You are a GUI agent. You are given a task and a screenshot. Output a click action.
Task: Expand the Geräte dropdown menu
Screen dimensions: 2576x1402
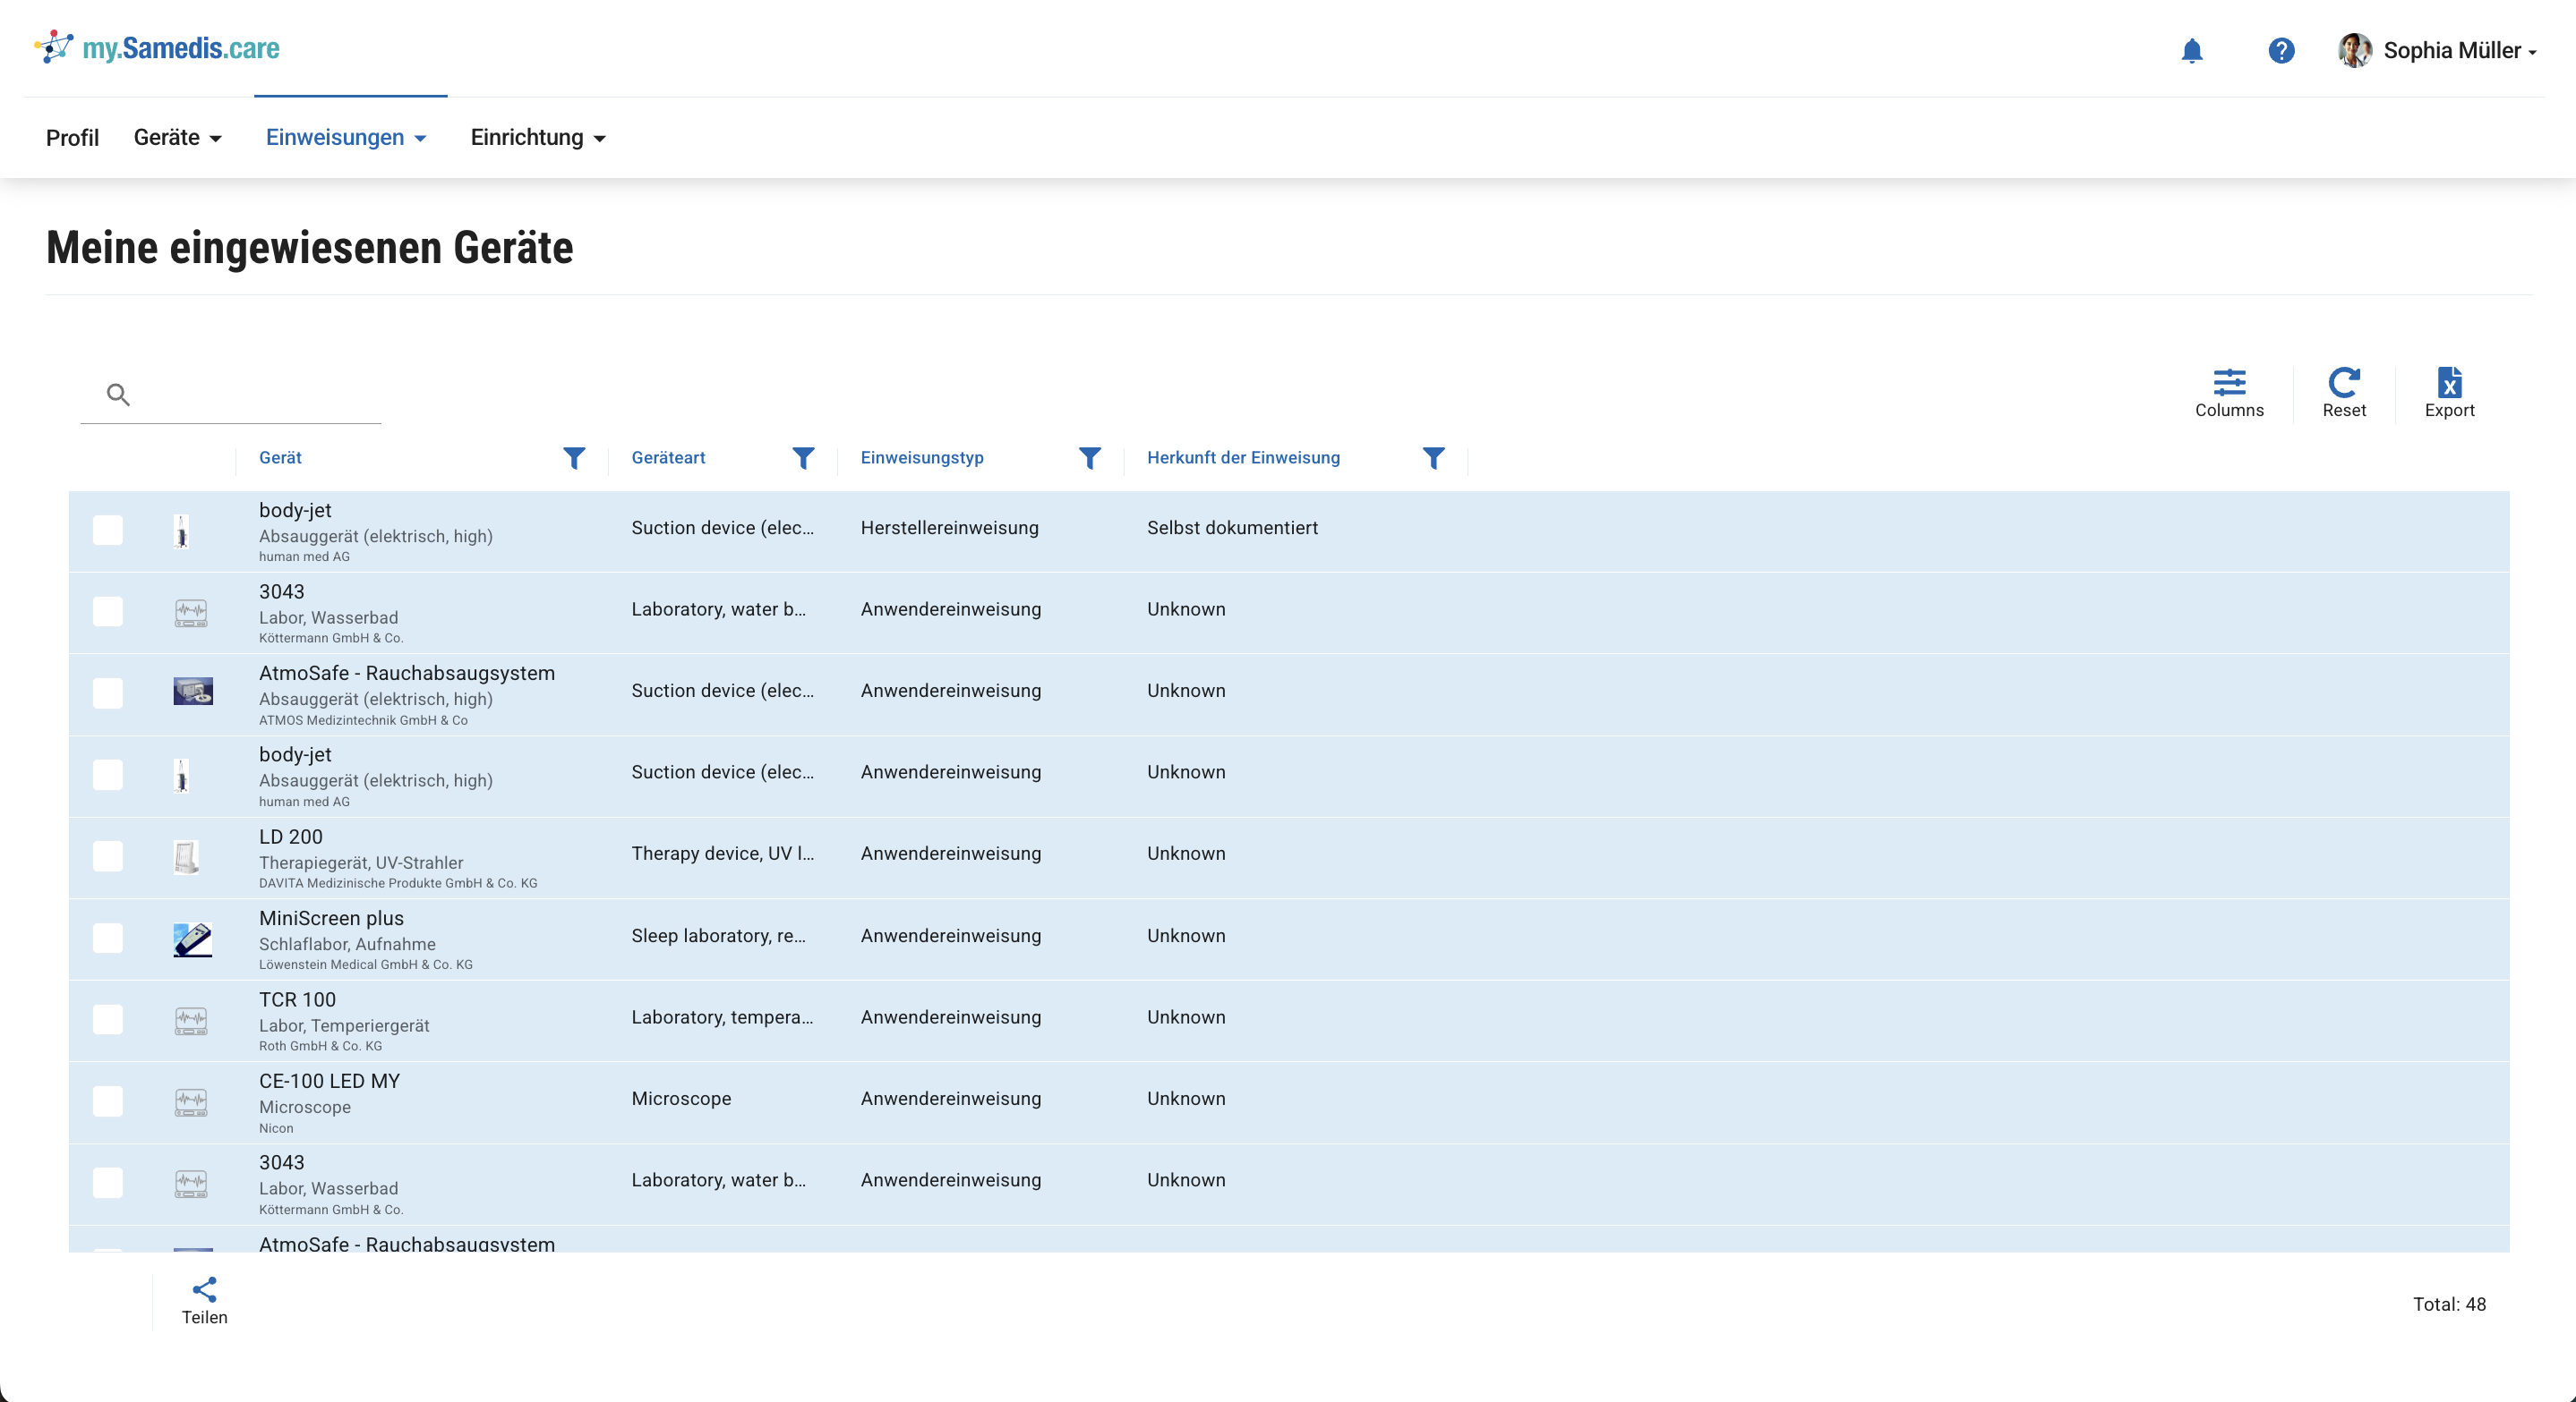[x=178, y=138]
